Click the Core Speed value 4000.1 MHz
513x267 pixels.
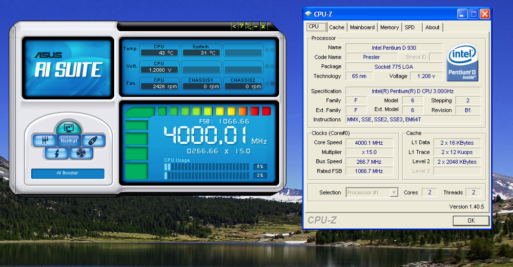pyautogui.click(x=369, y=143)
